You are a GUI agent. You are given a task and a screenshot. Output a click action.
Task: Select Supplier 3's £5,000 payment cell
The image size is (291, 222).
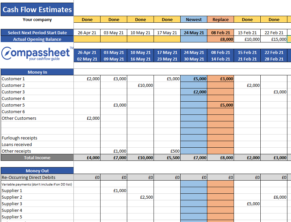[247, 204]
